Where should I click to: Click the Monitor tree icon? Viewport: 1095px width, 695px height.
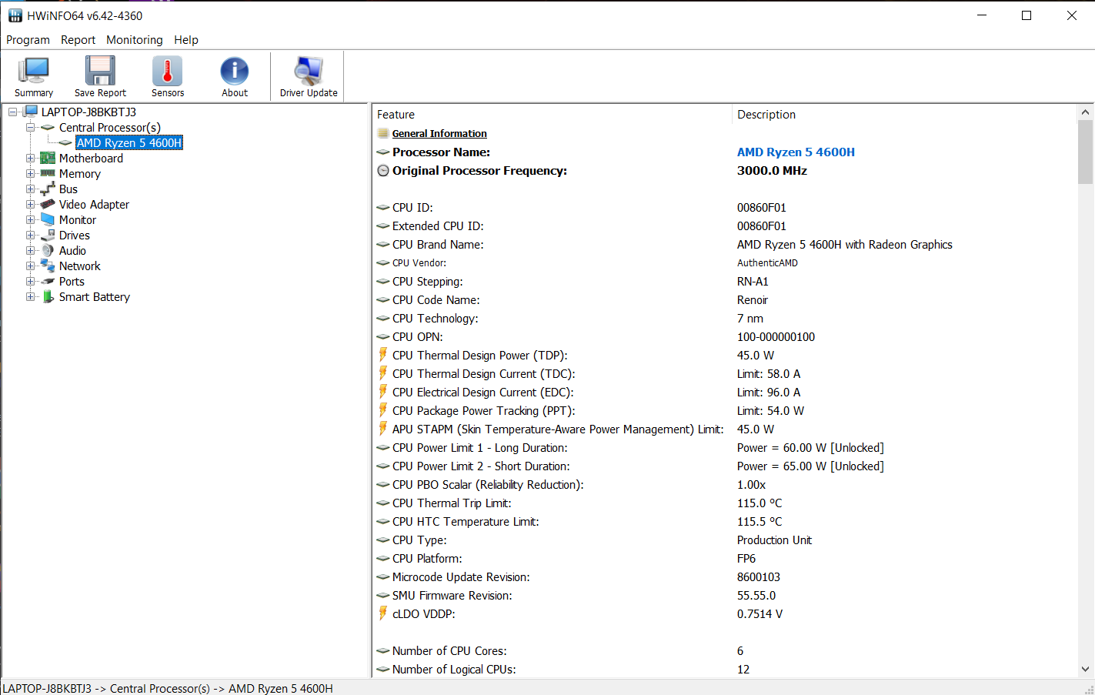coord(48,219)
